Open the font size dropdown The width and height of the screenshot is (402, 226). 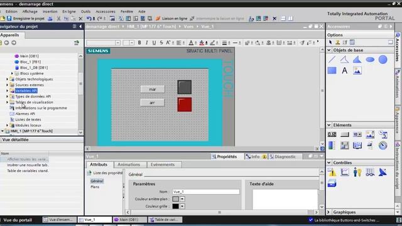pyautogui.click(x=131, y=43)
